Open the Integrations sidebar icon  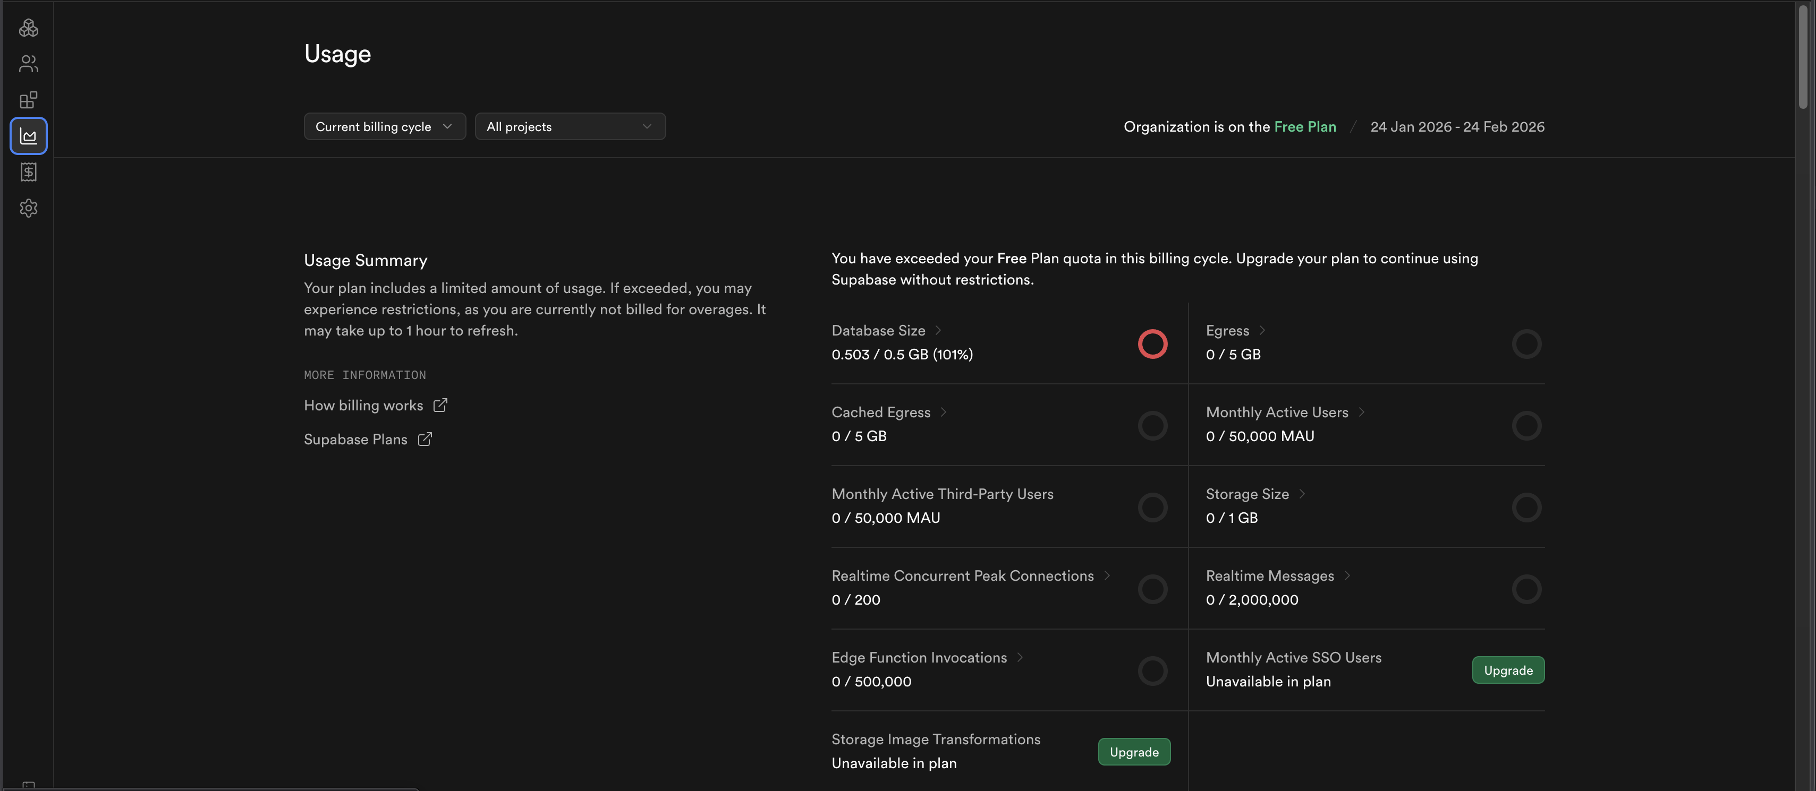28,99
